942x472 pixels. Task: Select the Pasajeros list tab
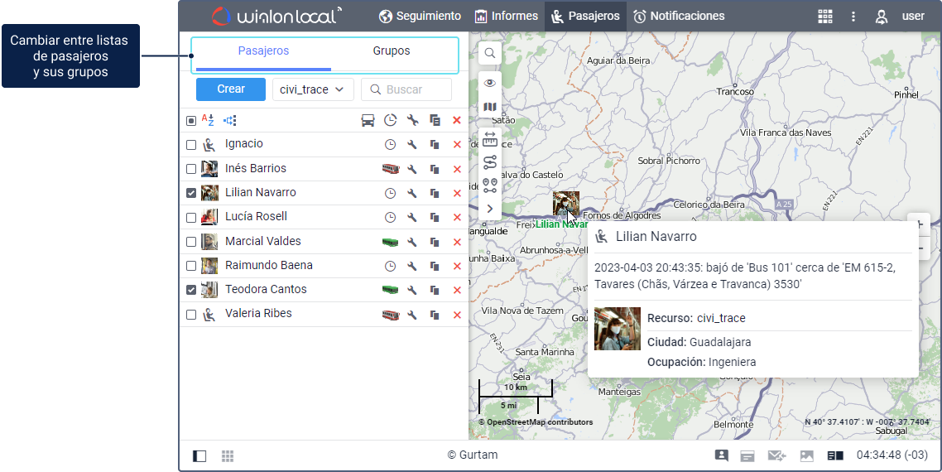point(263,51)
